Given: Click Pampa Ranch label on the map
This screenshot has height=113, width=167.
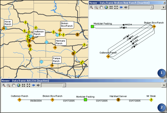Looking at the screenshot, I should click(57, 59).
